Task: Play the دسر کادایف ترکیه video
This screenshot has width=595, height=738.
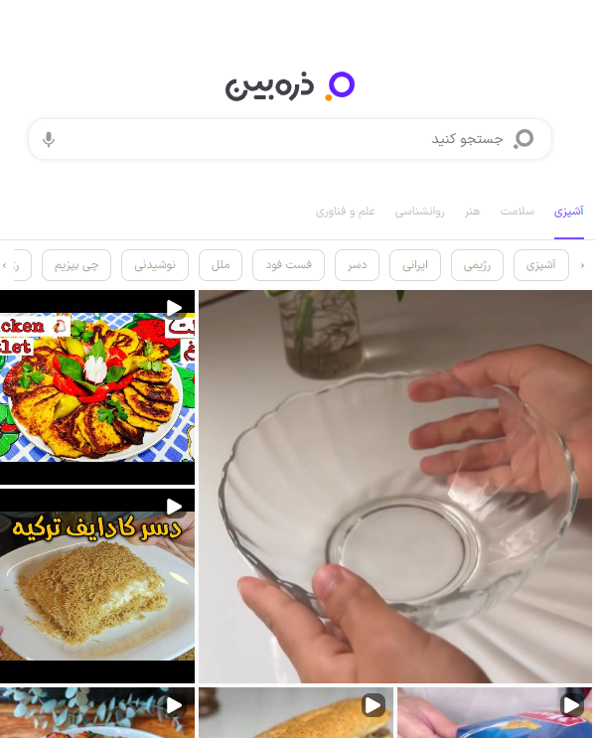Action: click(x=97, y=586)
